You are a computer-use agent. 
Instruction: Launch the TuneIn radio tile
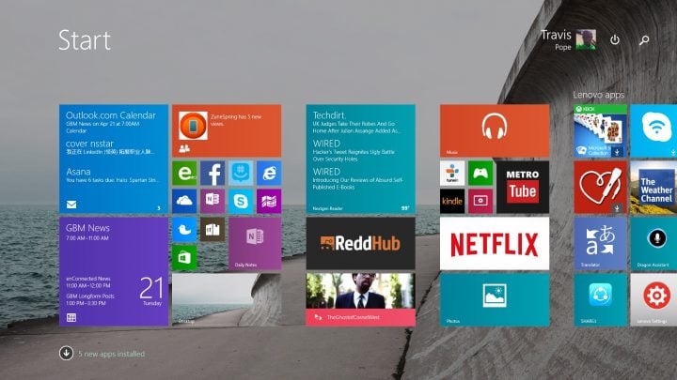(452, 173)
